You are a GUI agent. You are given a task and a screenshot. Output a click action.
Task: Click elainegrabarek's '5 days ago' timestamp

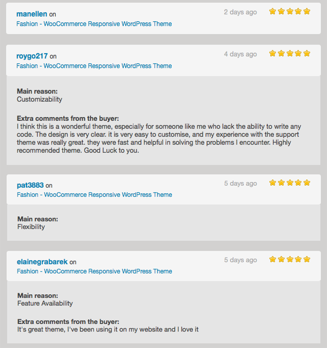240,260
